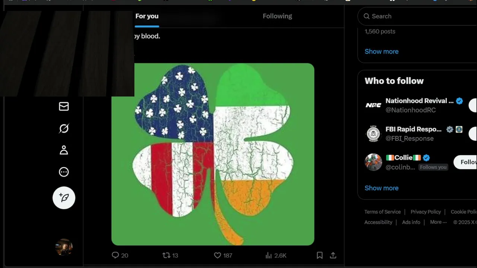Select the For you tab
Viewport: 477px width, 268px height.
point(147,16)
